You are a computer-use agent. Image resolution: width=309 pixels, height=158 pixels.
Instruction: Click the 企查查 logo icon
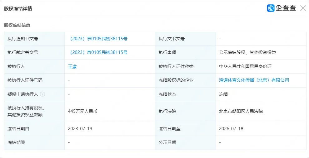click(271, 8)
